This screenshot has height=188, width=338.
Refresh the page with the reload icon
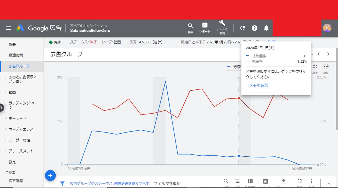[242, 28]
